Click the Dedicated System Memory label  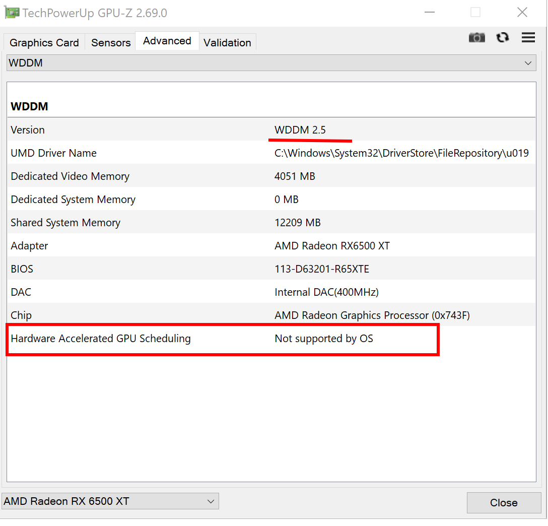pyautogui.click(x=73, y=199)
